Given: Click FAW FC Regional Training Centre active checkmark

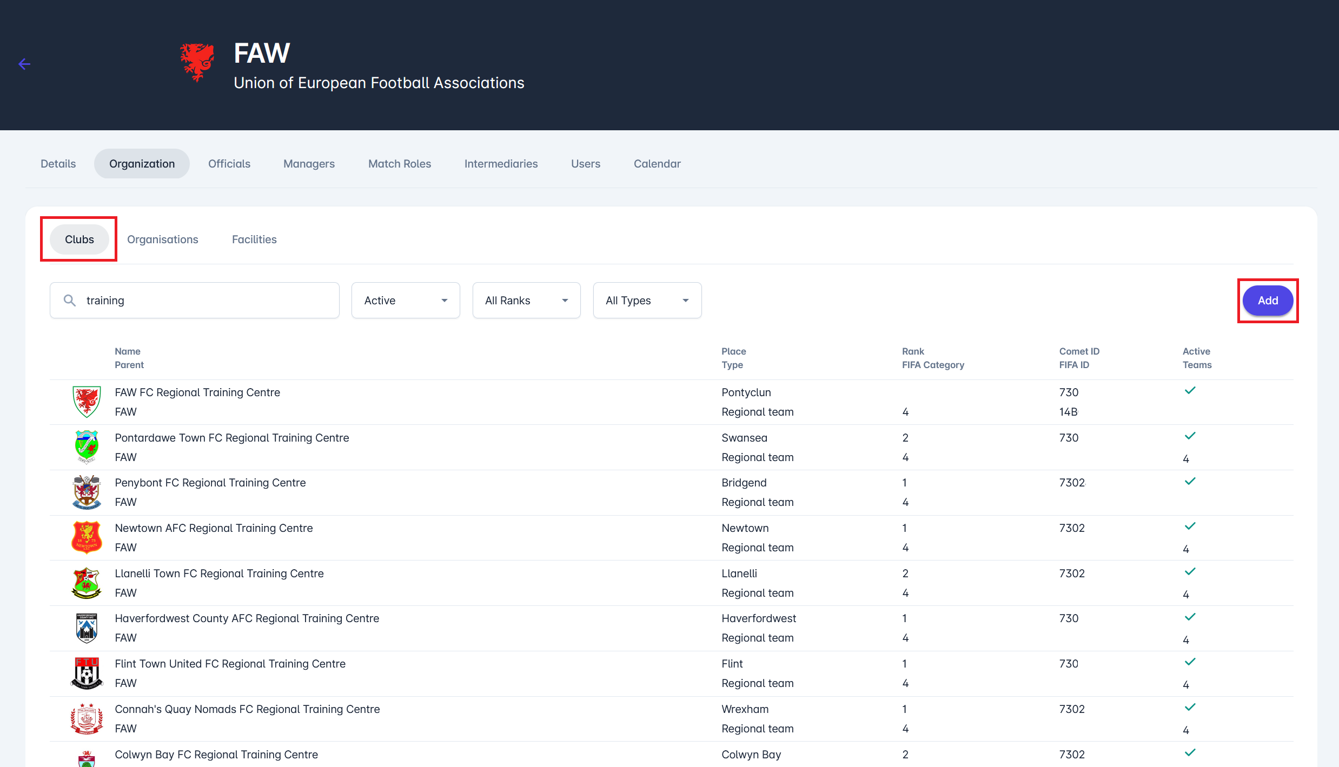Looking at the screenshot, I should point(1190,390).
